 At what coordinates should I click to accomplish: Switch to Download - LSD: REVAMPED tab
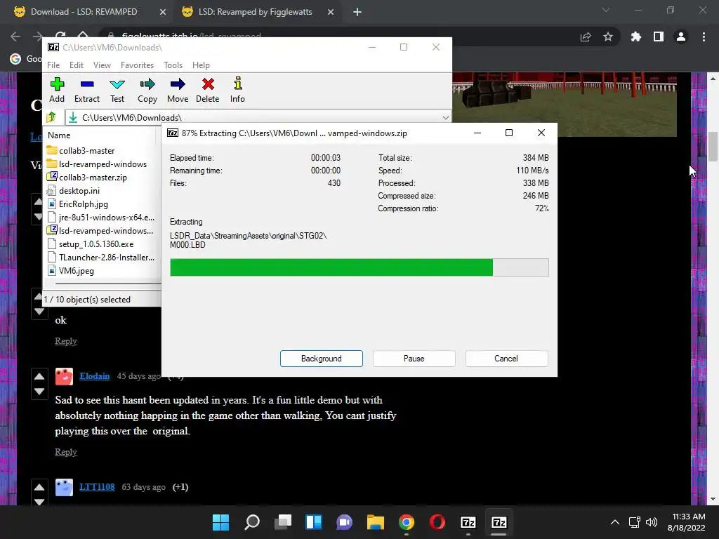84,12
